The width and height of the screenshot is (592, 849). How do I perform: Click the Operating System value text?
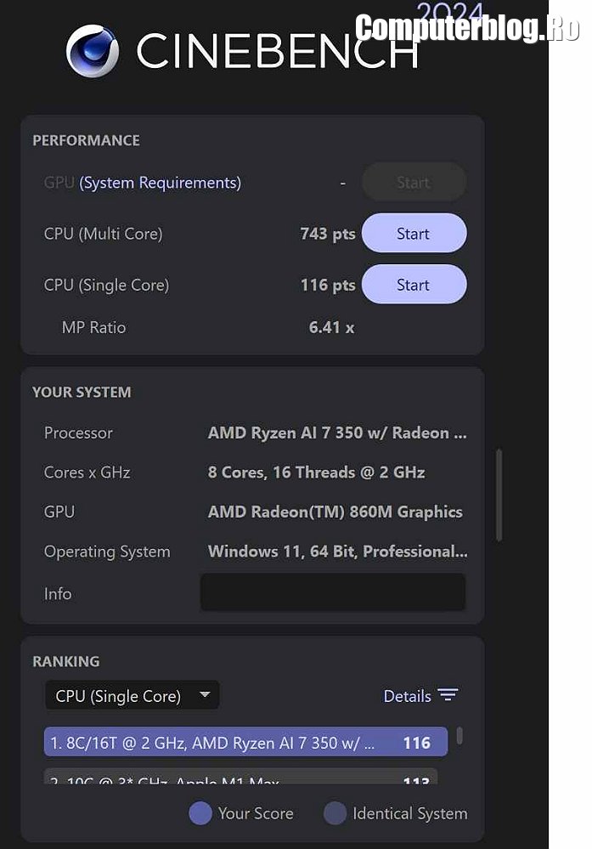click(x=337, y=552)
